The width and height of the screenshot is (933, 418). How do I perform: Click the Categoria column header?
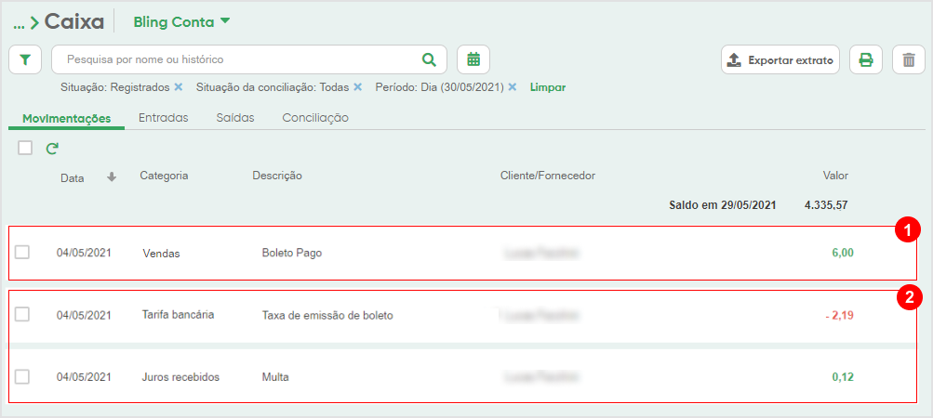pos(165,176)
